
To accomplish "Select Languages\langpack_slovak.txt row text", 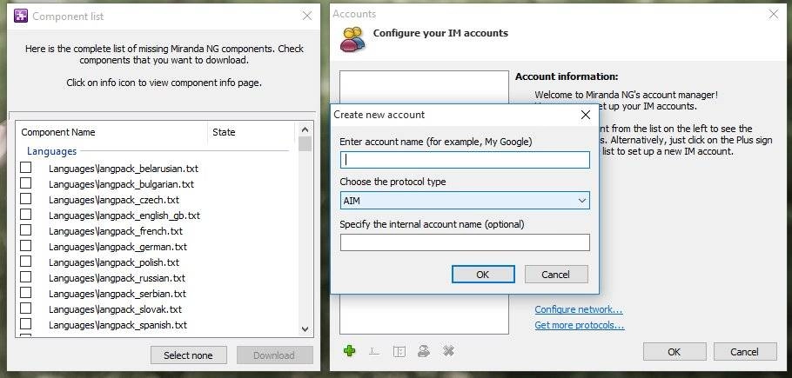I will [115, 309].
